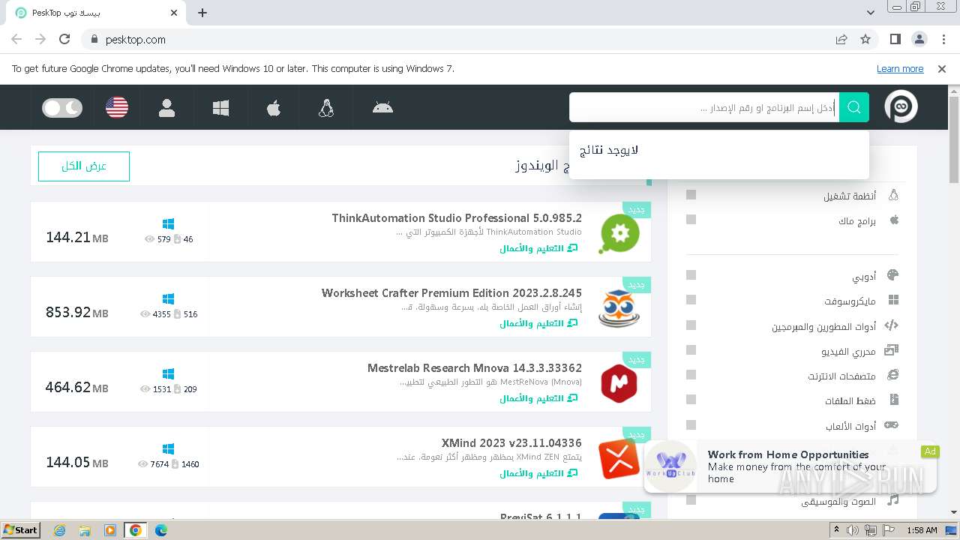Click the Worksheet Crafter owl thumbnail
This screenshot has width=960, height=540.
[x=619, y=308]
